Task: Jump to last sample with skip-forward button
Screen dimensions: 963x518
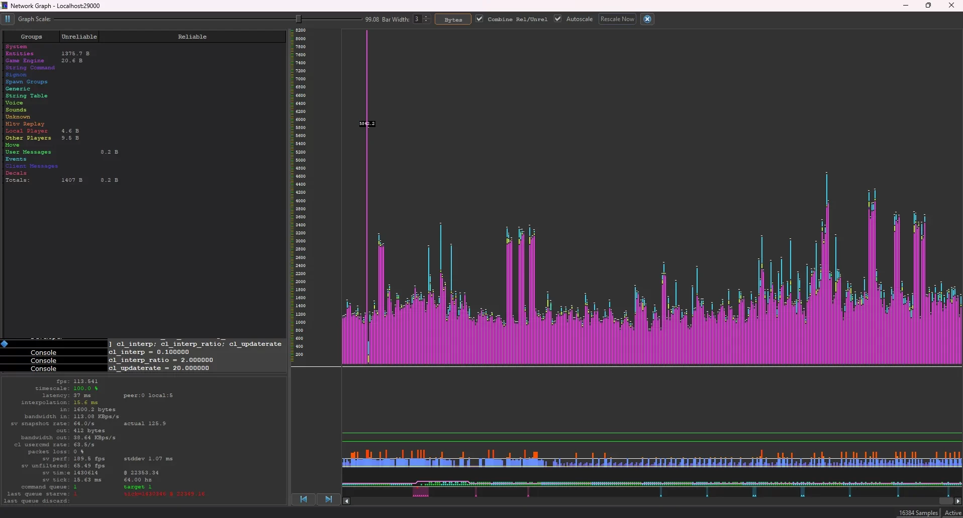Action: 329,499
